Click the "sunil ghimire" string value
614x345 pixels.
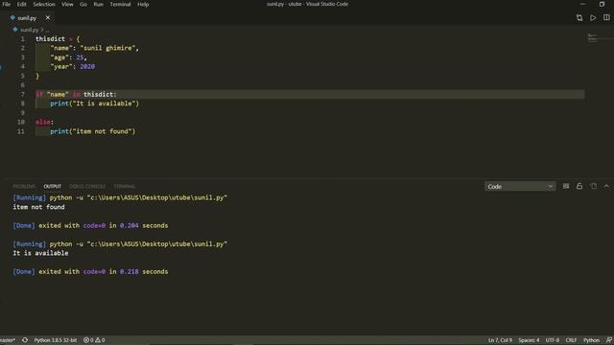tap(107, 48)
